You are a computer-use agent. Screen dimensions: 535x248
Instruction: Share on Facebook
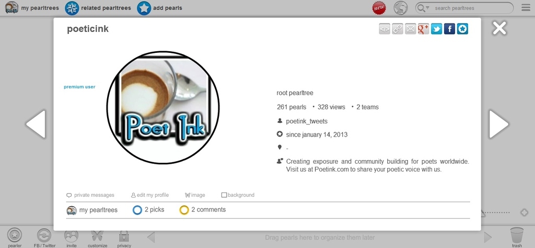coord(449,29)
